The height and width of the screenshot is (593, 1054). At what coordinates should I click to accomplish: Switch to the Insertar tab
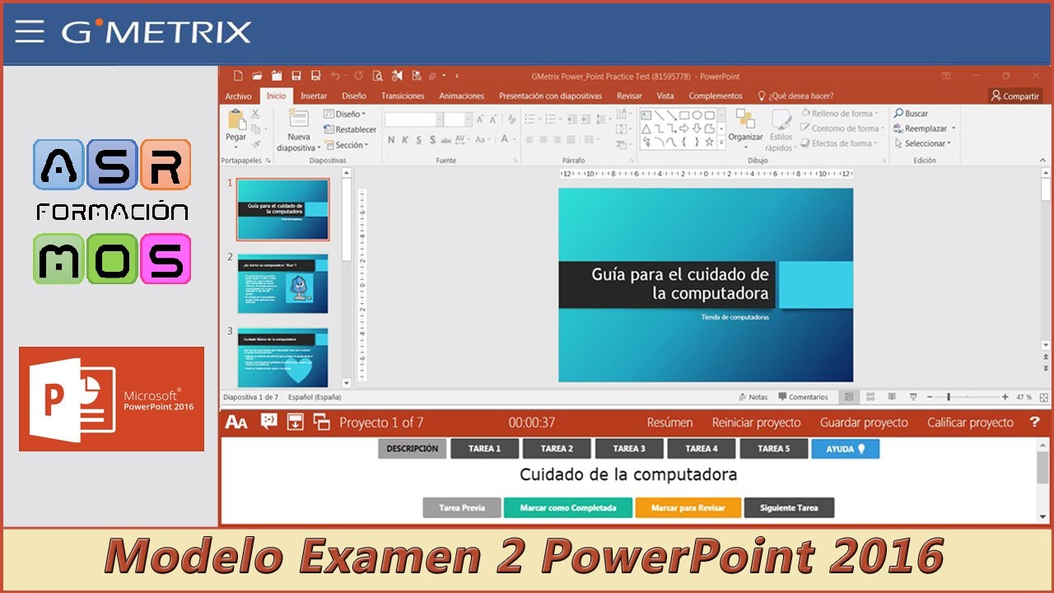[314, 96]
